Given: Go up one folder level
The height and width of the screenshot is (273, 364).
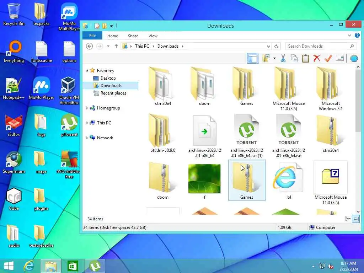Looking at the screenshot, I should pos(116,46).
